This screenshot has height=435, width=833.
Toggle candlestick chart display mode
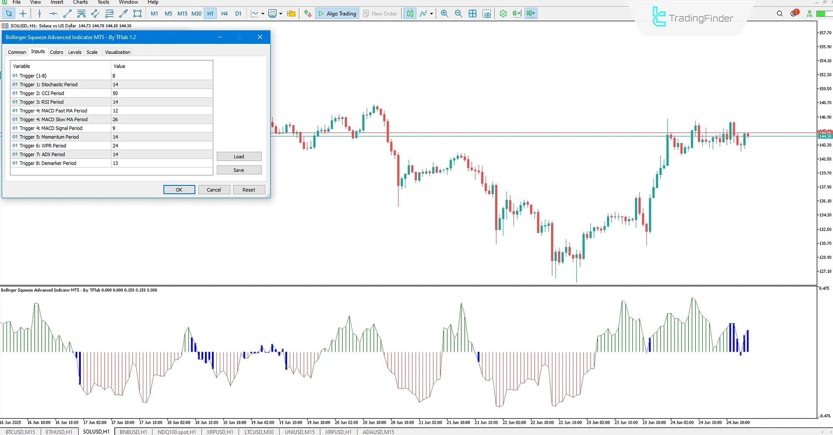point(409,13)
